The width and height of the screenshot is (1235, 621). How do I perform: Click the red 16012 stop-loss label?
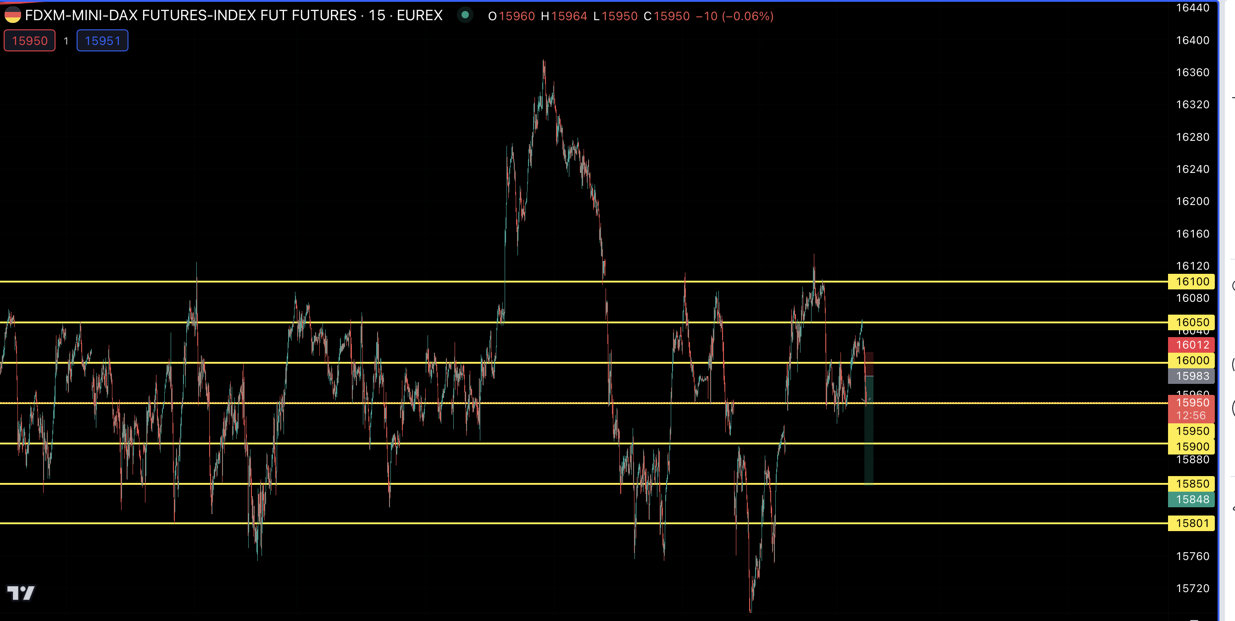coord(1191,344)
